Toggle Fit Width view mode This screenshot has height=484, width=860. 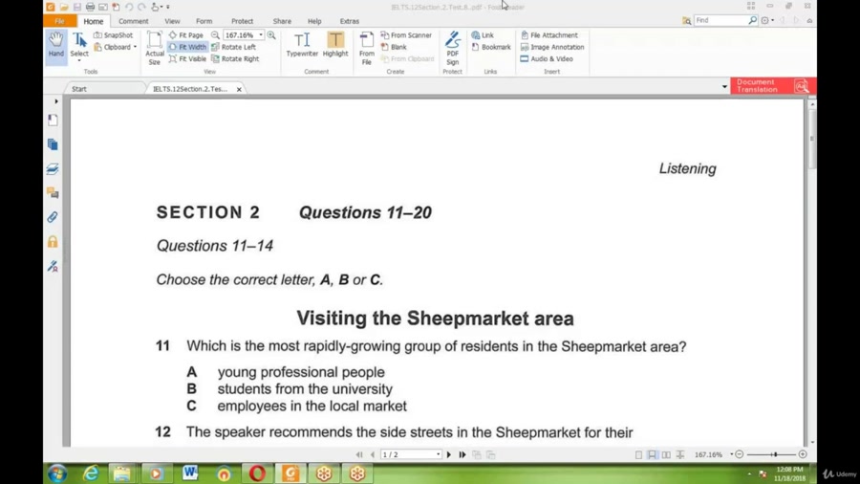187,47
